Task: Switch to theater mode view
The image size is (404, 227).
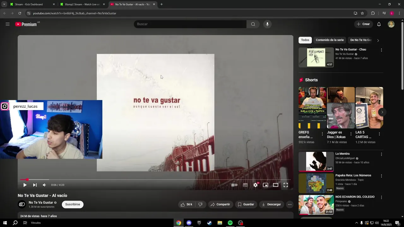Action: coord(276,185)
